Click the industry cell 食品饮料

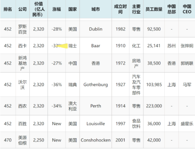click(136, 124)
